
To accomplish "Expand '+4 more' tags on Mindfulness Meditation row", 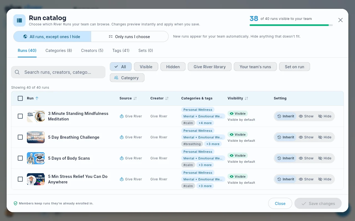I will [205, 123].
